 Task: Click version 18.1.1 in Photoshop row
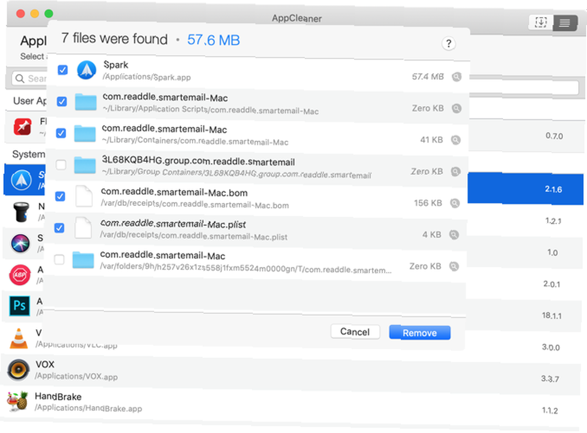click(x=552, y=316)
